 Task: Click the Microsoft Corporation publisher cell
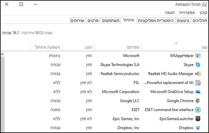[121, 92]
